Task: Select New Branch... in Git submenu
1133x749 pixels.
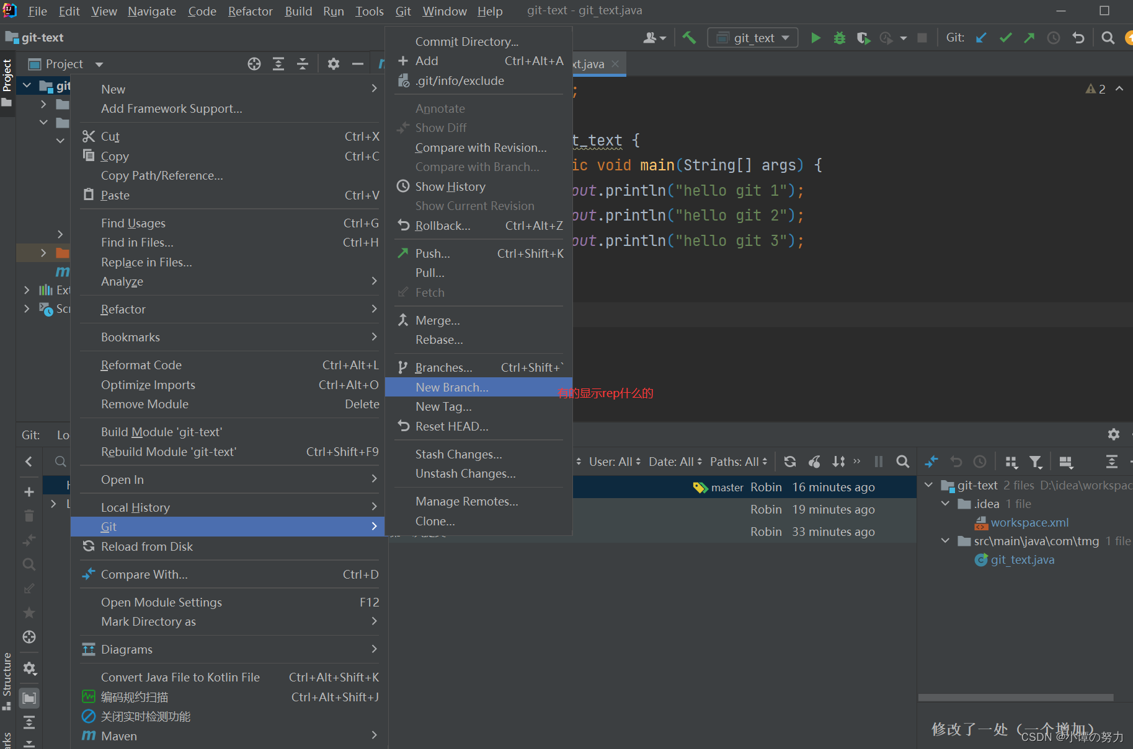Action: 478,387
